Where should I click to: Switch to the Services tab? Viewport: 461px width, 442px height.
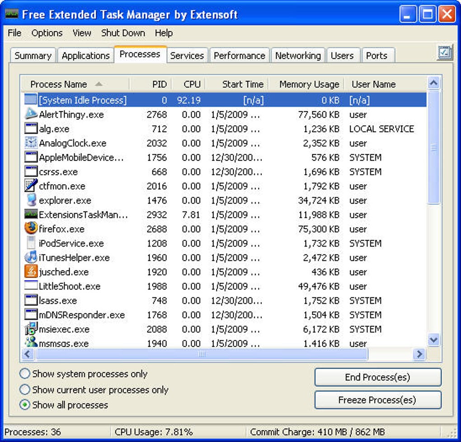pyautogui.click(x=187, y=55)
